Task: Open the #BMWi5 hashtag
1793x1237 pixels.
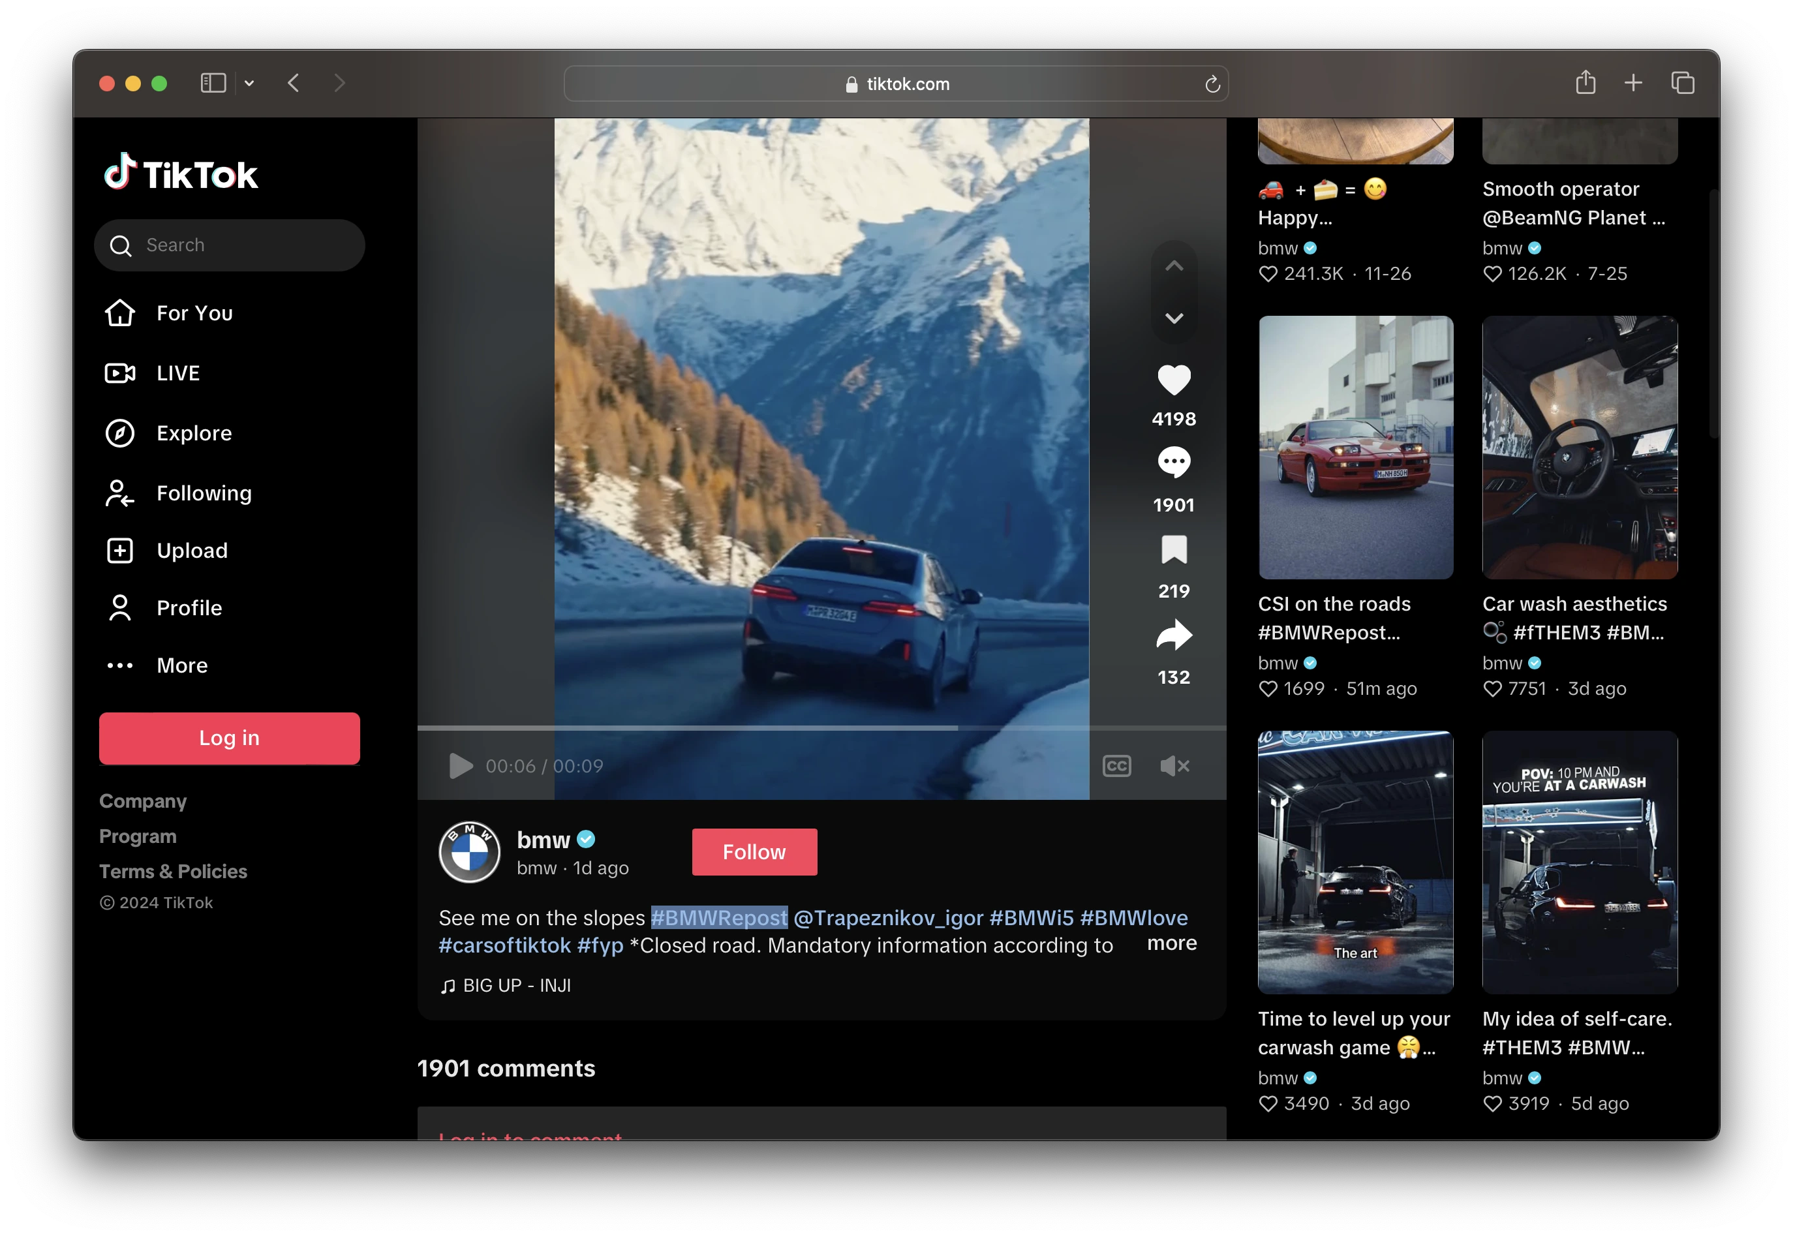Action: point(1031,918)
